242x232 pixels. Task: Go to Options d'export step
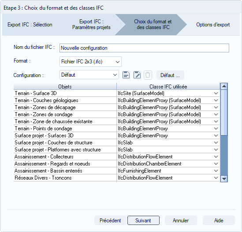click(x=213, y=25)
